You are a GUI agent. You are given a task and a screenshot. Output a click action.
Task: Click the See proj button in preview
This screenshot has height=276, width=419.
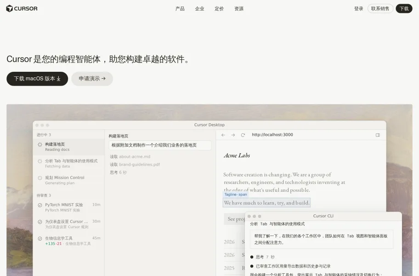[x=235, y=219]
